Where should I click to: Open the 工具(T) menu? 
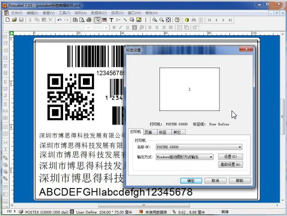pos(64,13)
